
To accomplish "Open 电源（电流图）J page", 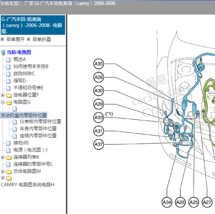I will point(30,150).
